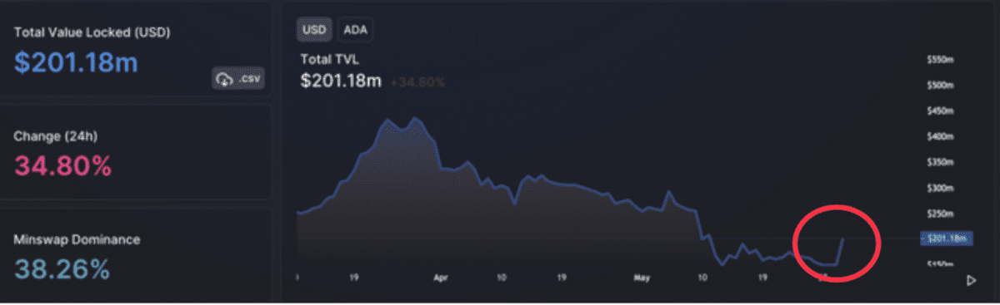
Task: Click the $550m label on price axis
Action: (940, 60)
